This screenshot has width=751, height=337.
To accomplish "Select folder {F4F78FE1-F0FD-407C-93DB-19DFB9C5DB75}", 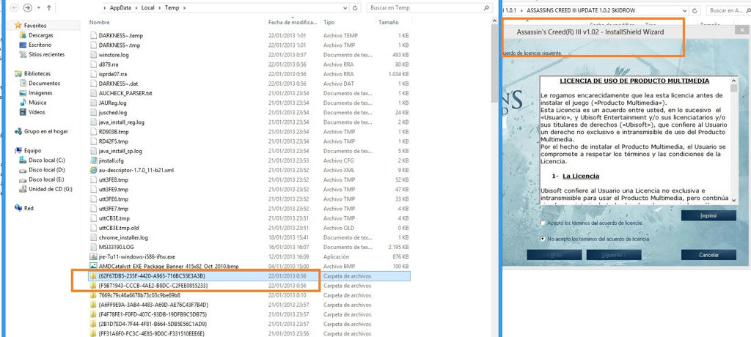I will point(153,314).
